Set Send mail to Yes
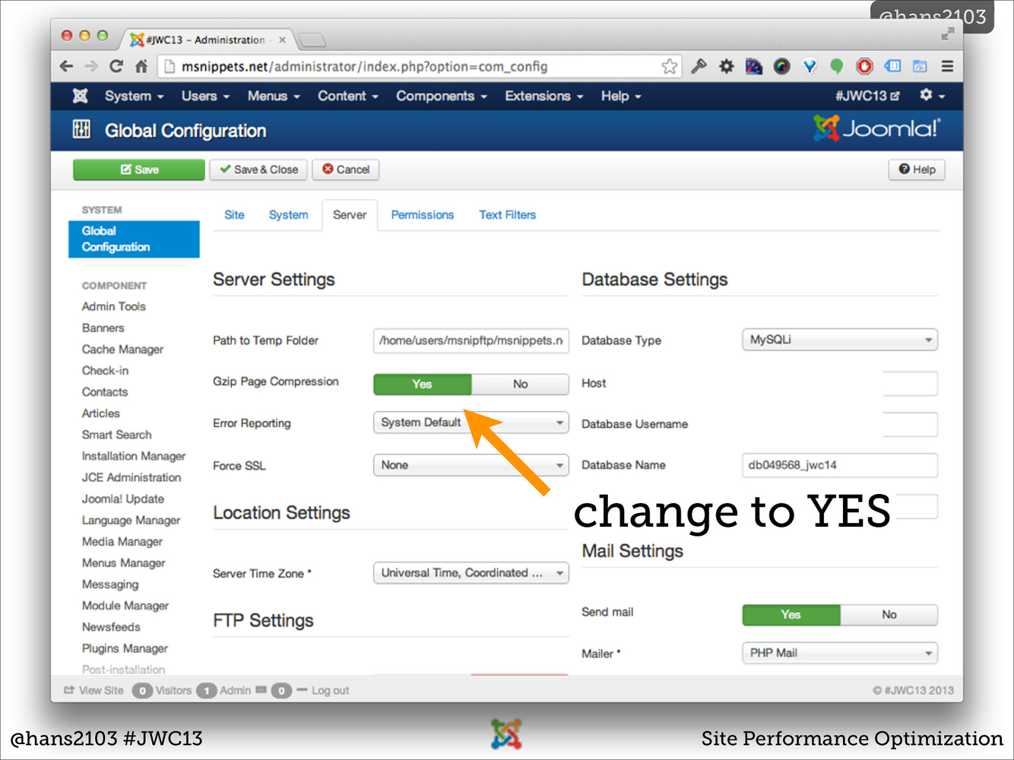The image size is (1014, 760). coord(791,614)
